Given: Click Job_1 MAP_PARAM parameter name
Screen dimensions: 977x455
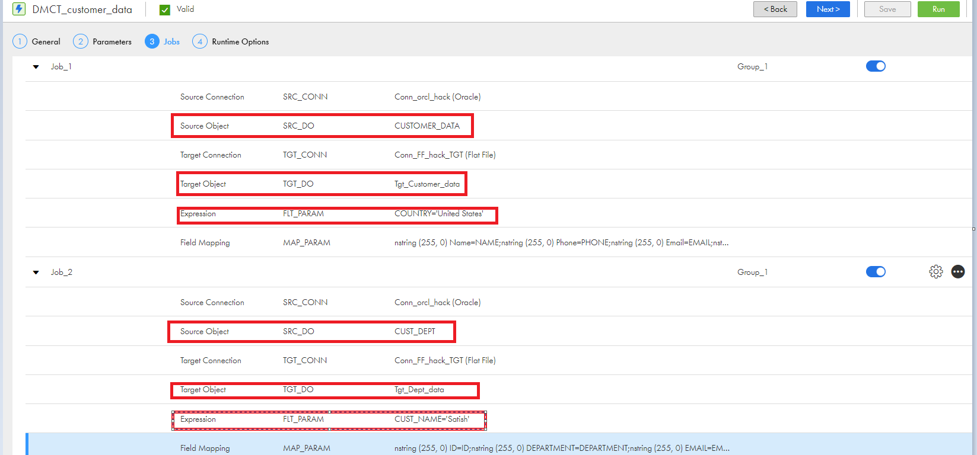Looking at the screenshot, I should point(307,242).
